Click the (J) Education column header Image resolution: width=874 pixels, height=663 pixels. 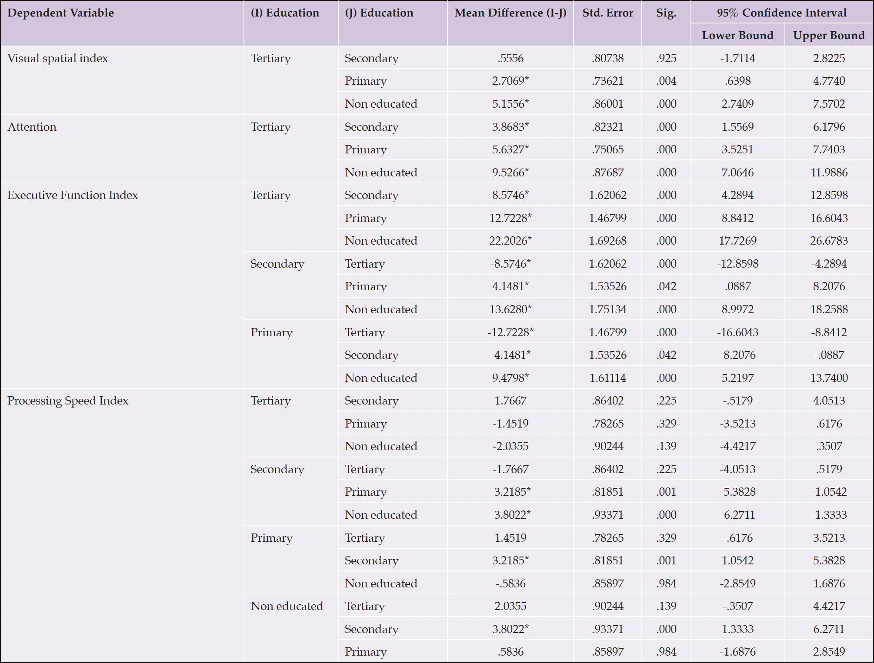point(379,13)
